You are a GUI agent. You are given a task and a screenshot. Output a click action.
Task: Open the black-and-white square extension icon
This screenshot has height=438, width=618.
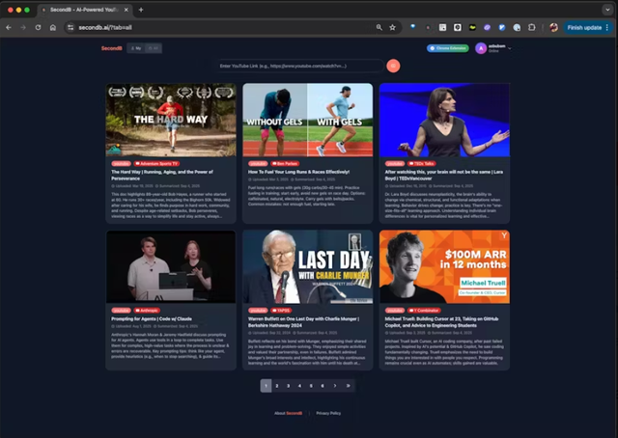457,28
